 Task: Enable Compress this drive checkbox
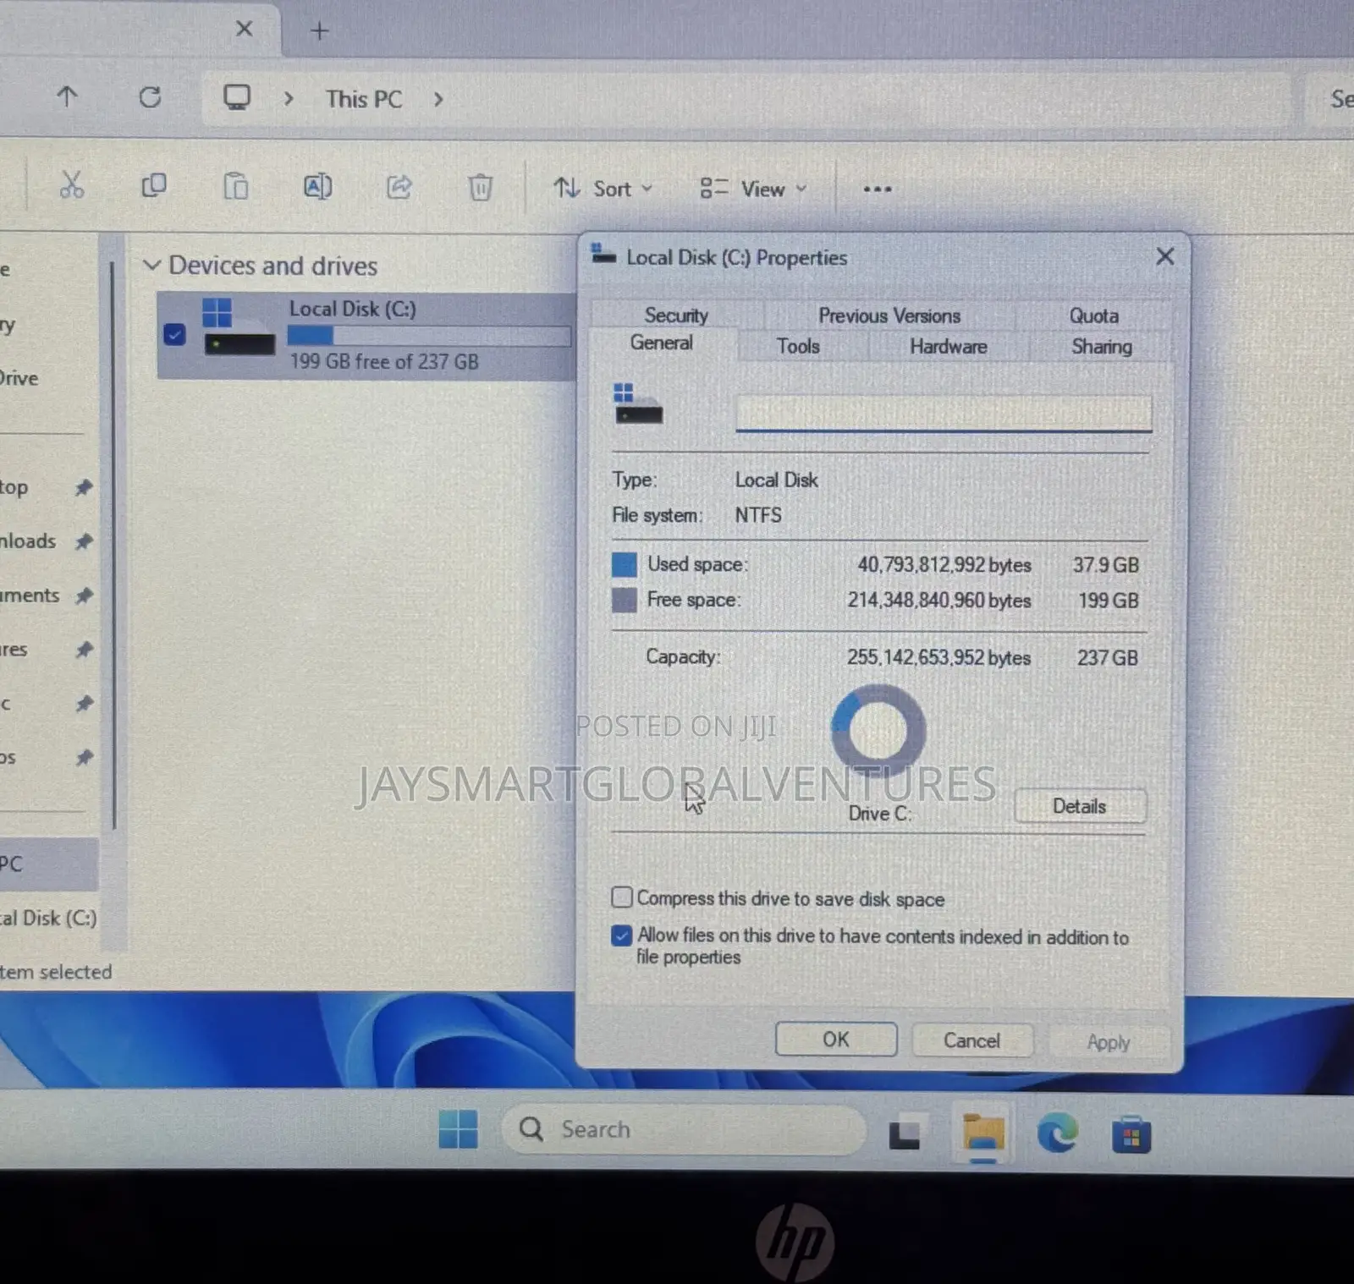[x=622, y=897]
